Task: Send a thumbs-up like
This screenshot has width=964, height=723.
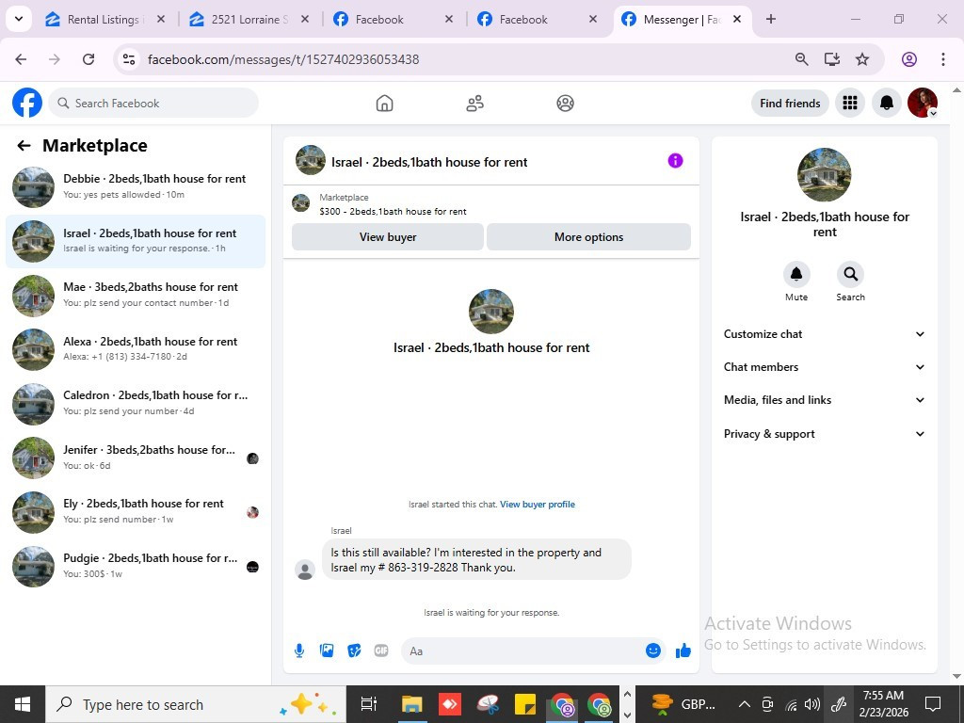Action: (x=683, y=651)
